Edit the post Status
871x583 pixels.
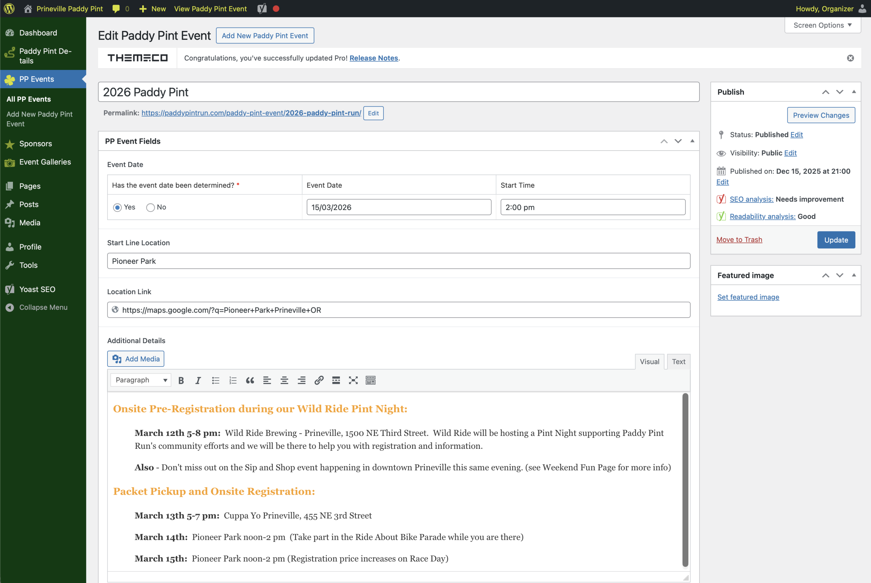[x=796, y=135]
